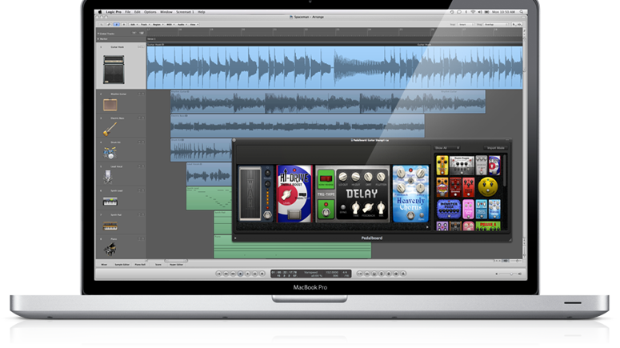Click the Stop transport button
This screenshot has height=348, width=620.
[x=241, y=274]
